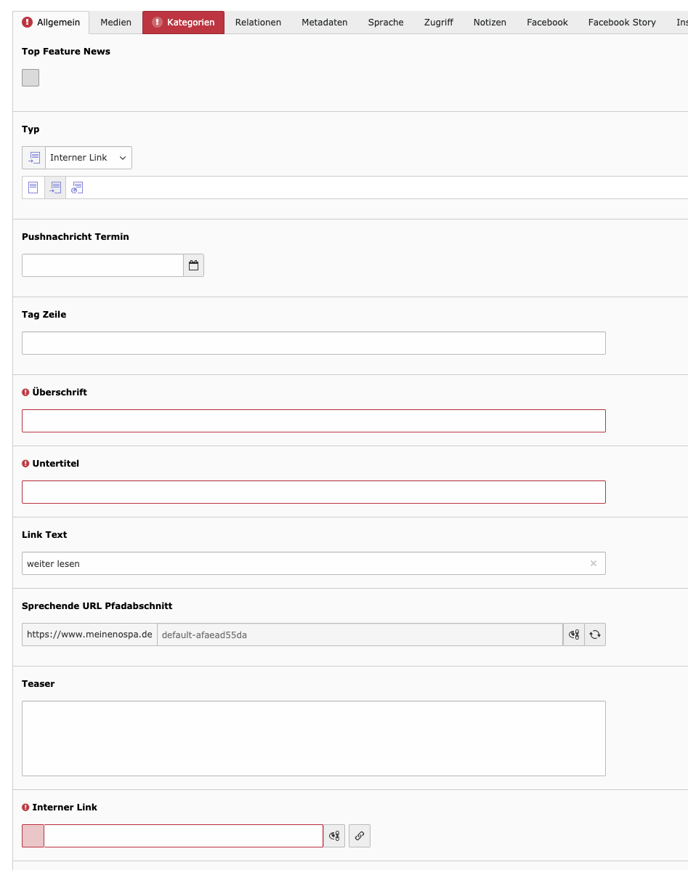
Task: Toggle the Top Feature News checkbox
Action: click(x=31, y=78)
